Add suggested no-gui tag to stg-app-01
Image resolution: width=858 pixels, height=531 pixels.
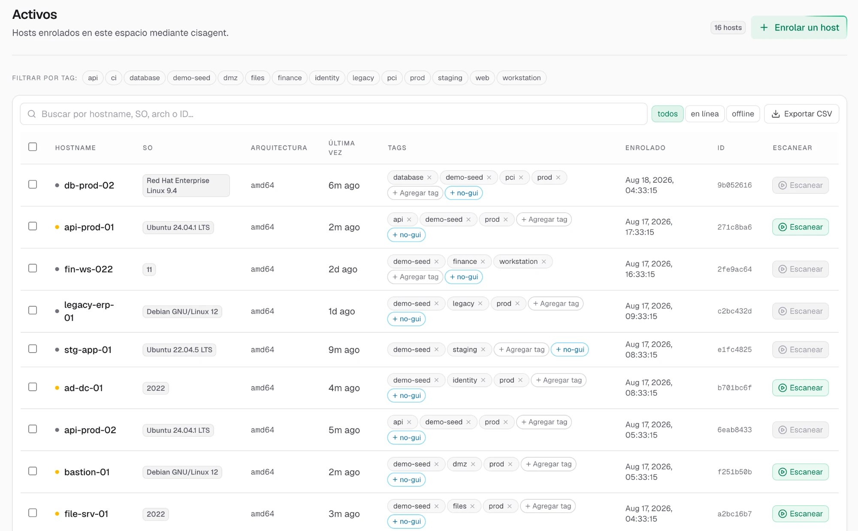pos(570,350)
